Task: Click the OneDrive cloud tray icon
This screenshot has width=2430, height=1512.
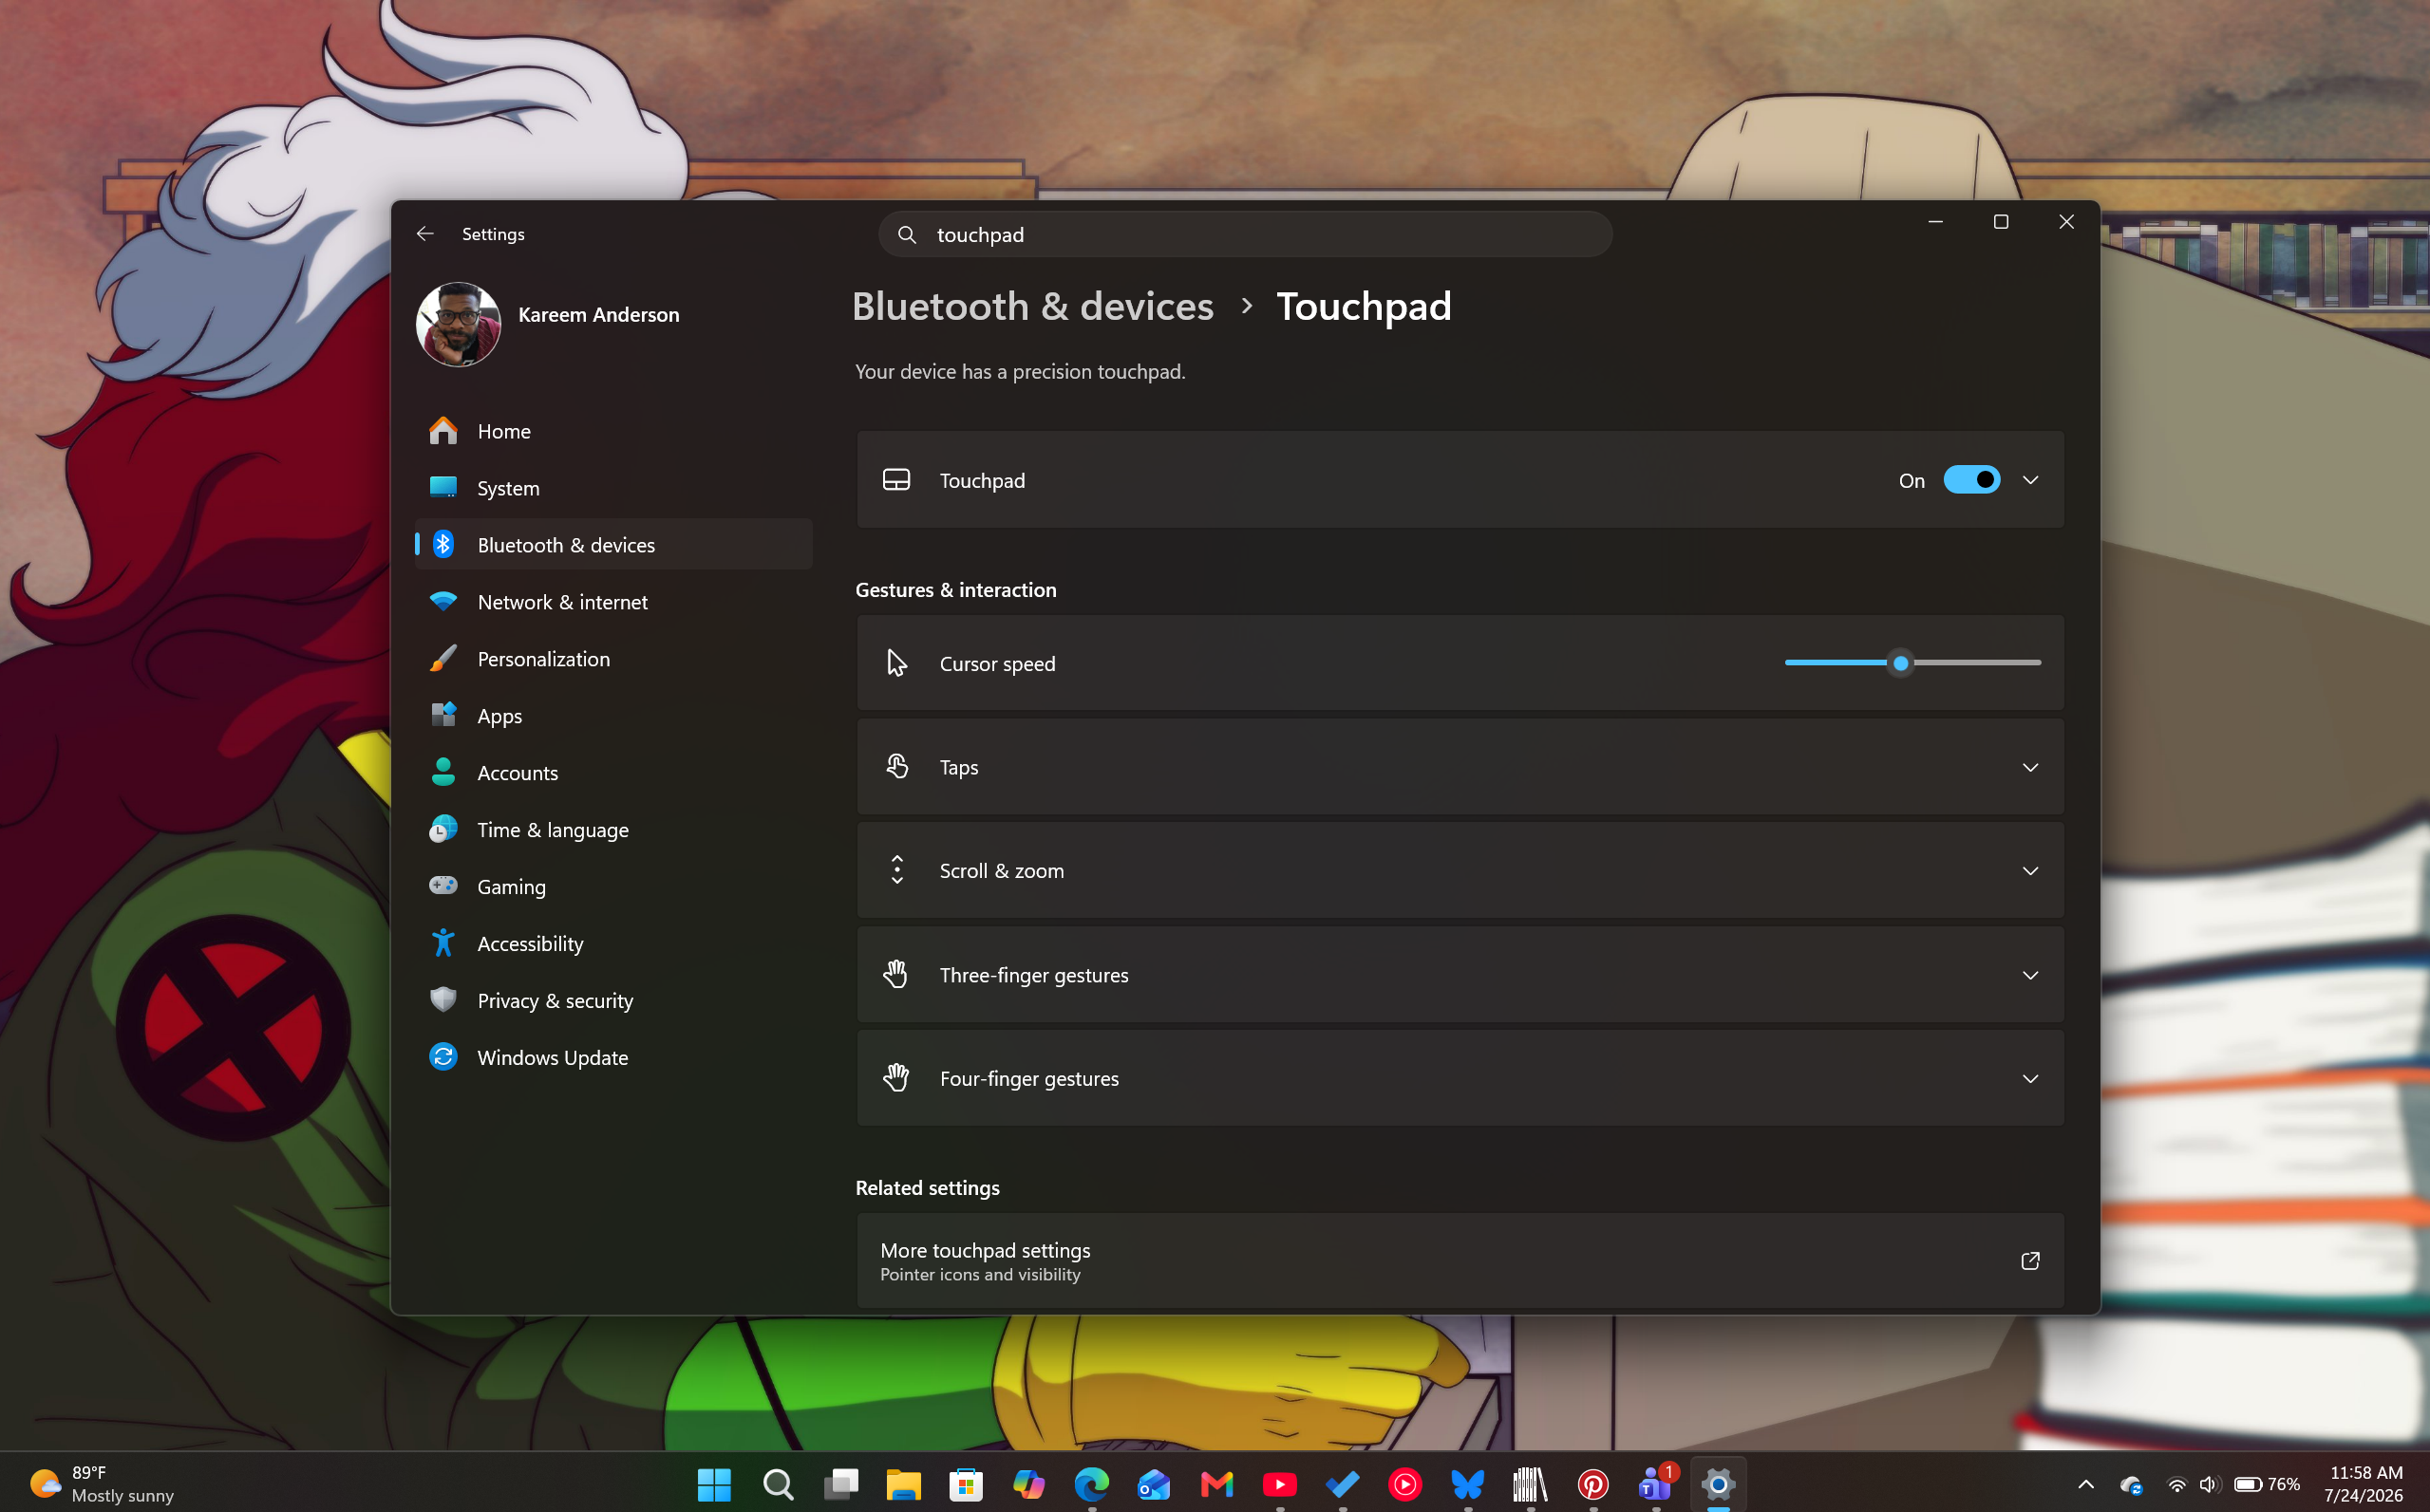Action: (x=2131, y=1485)
